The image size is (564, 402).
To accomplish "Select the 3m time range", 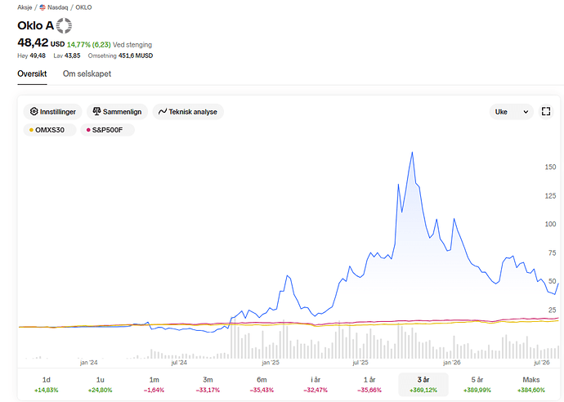I will pyautogui.click(x=208, y=384).
